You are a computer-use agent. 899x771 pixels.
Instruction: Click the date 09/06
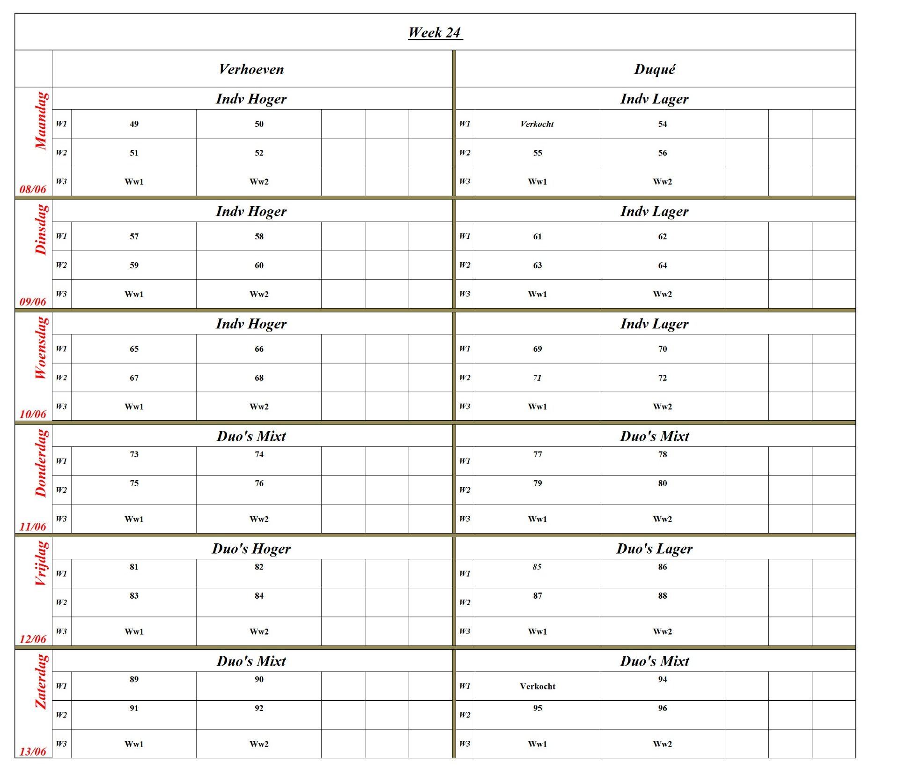click(33, 302)
